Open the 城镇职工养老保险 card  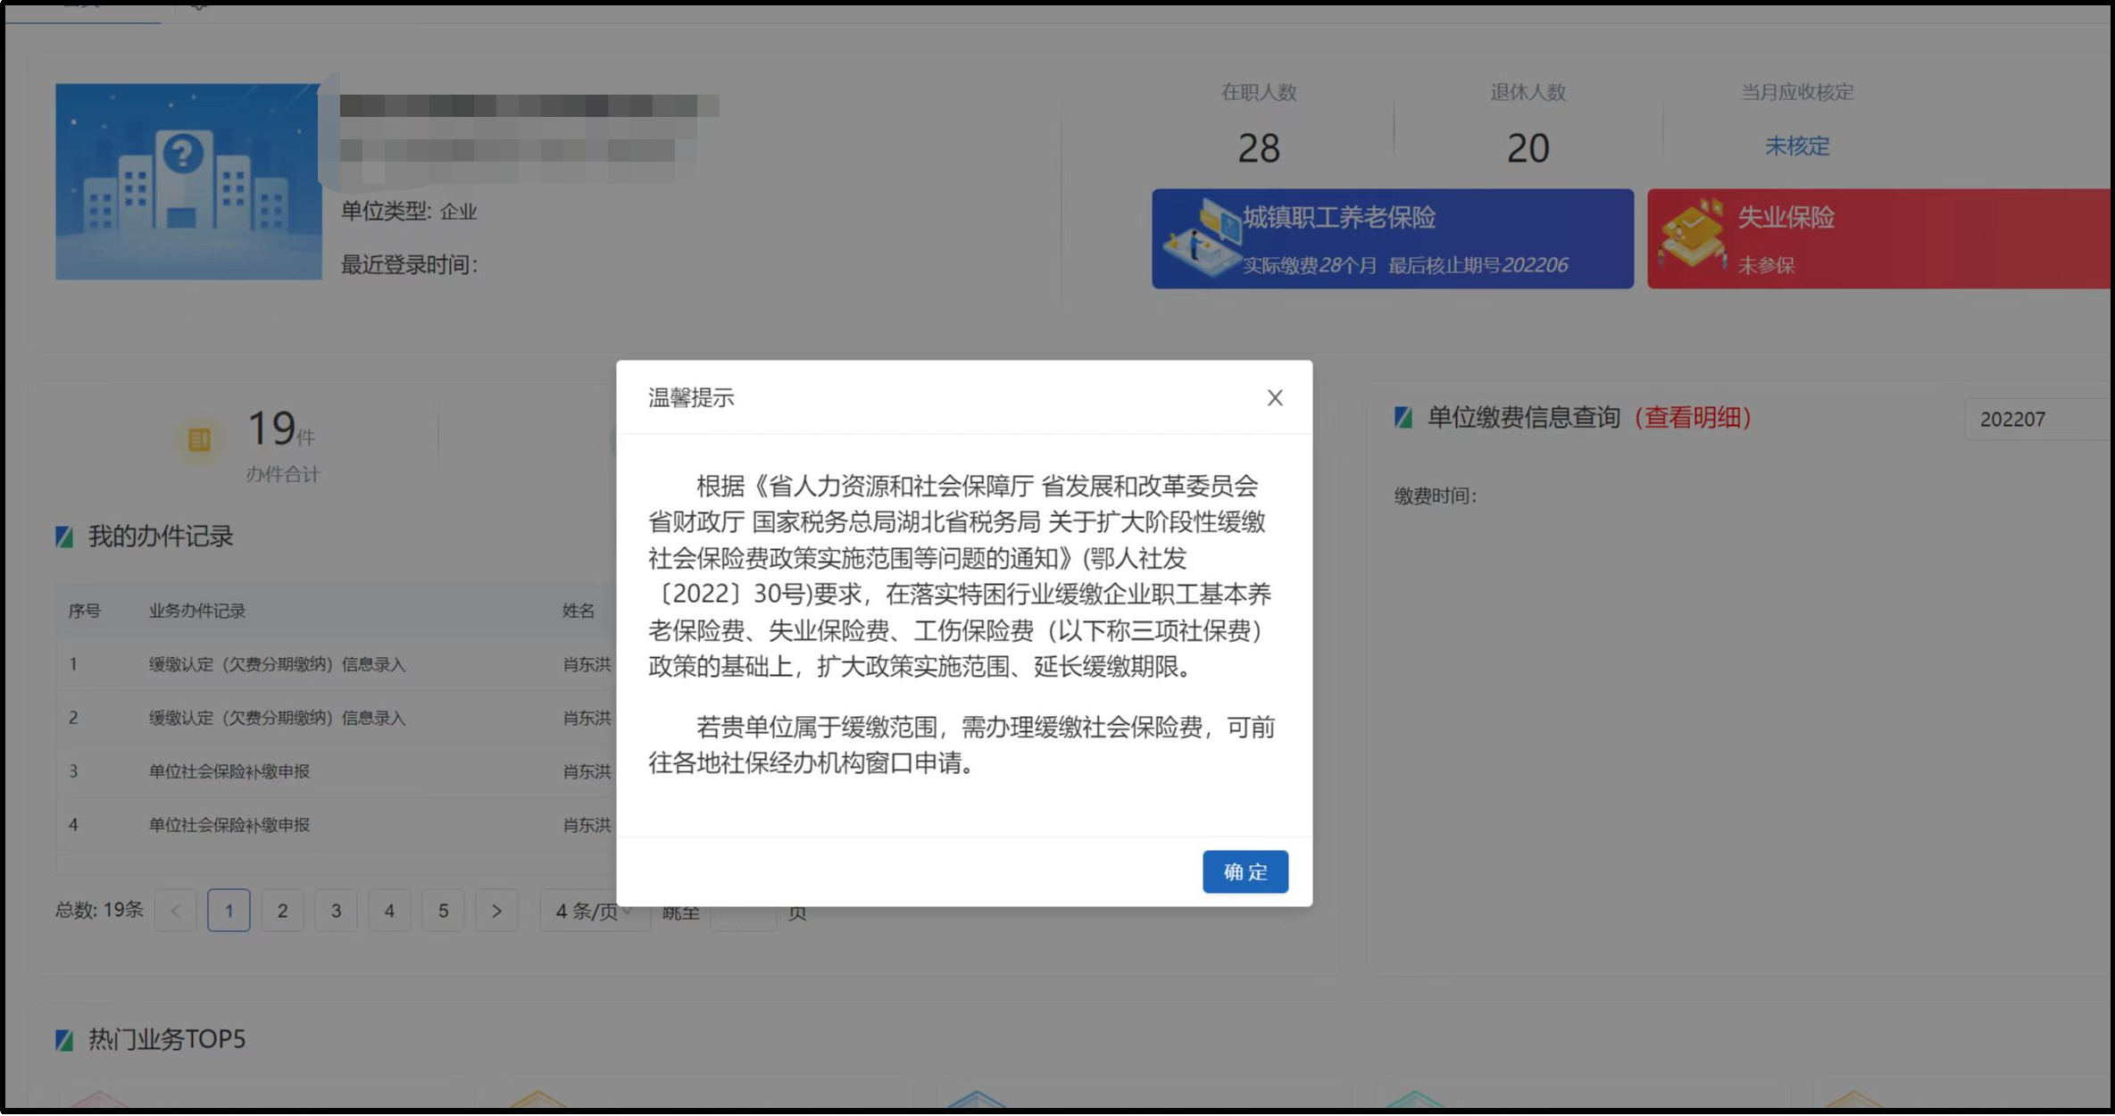point(1392,238)
